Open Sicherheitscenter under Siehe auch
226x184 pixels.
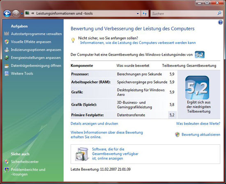(25, 162)
